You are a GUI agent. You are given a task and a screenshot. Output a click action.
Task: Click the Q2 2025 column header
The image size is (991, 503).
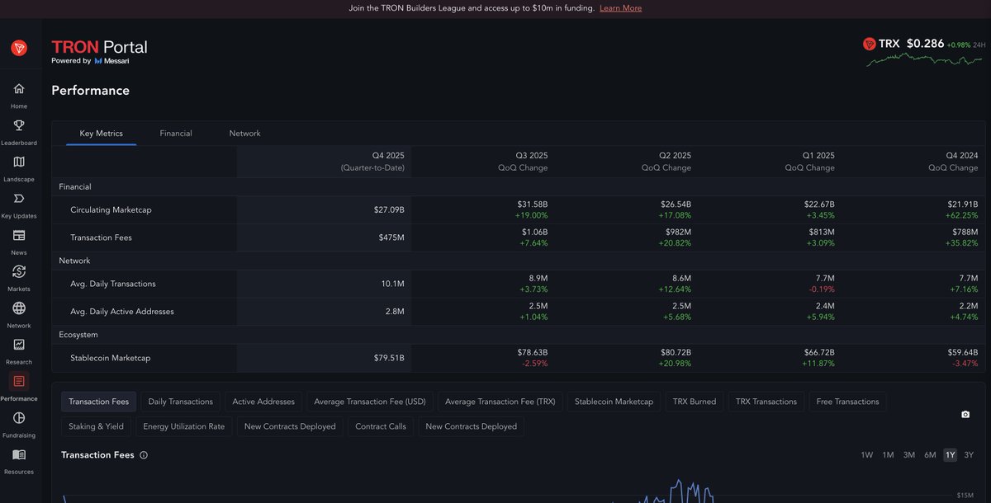coord(666,162)
